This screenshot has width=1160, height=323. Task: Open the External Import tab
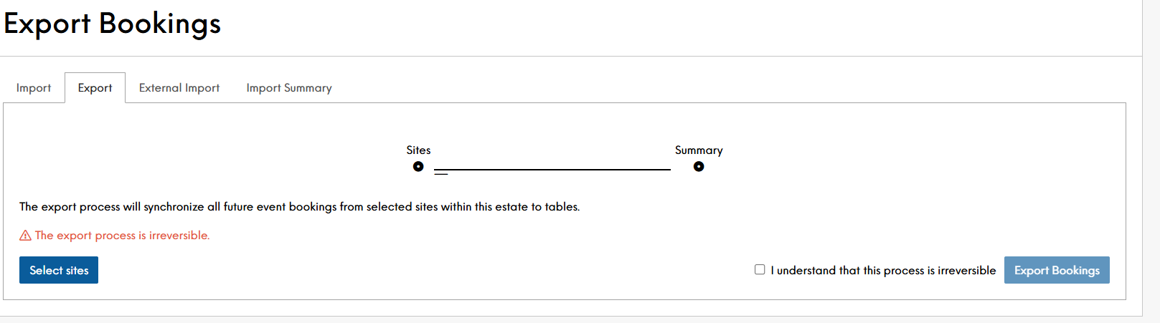coord(179,88)
